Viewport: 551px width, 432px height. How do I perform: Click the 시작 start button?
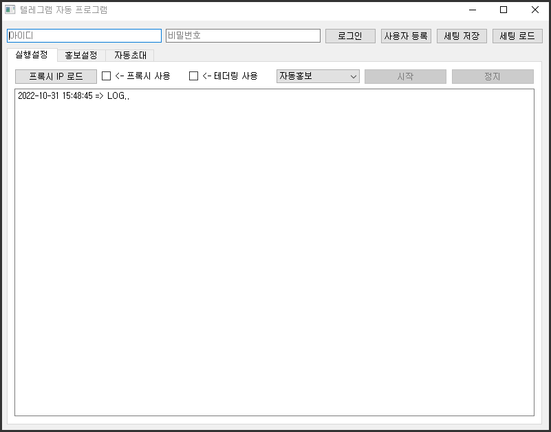[x=405, y=76]
